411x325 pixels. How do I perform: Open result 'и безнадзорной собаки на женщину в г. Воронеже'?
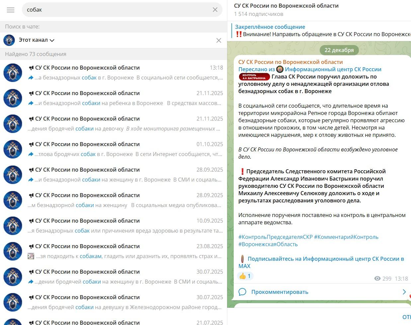point(114,175)
